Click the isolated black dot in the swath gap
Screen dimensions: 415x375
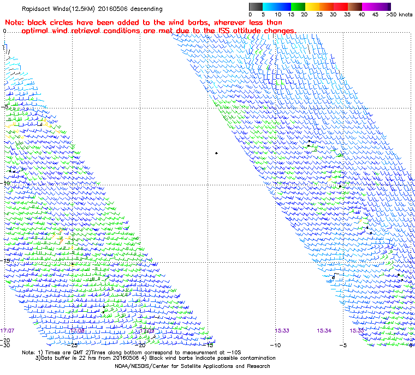point(216,153)
